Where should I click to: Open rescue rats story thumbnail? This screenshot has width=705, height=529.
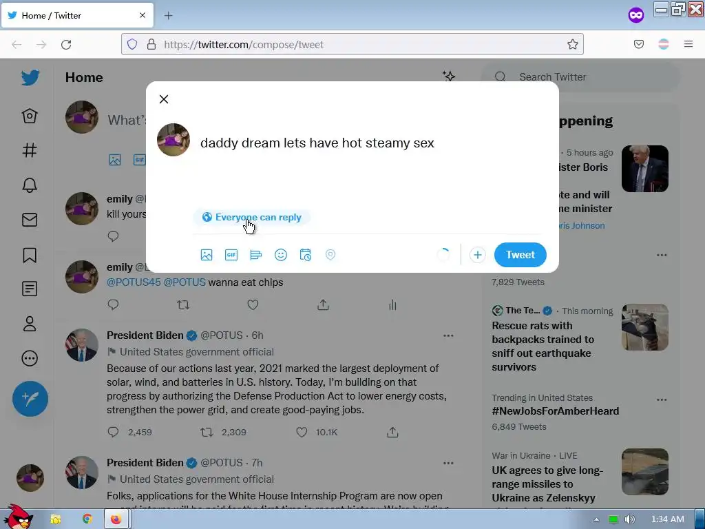[x=644, y=327]
